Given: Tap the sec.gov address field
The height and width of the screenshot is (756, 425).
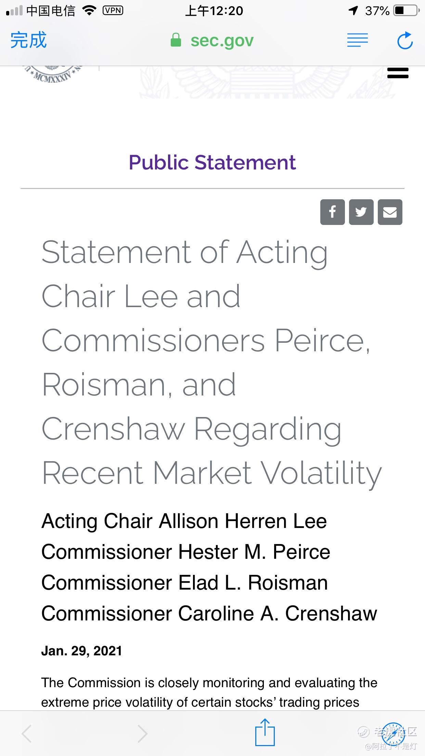Looking at the screenshot, I should (x=212, y=40).
